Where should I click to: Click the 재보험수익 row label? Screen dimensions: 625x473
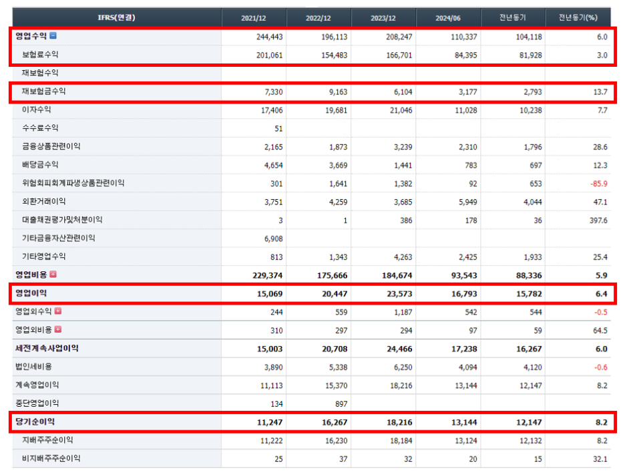(x=40, y=73)
